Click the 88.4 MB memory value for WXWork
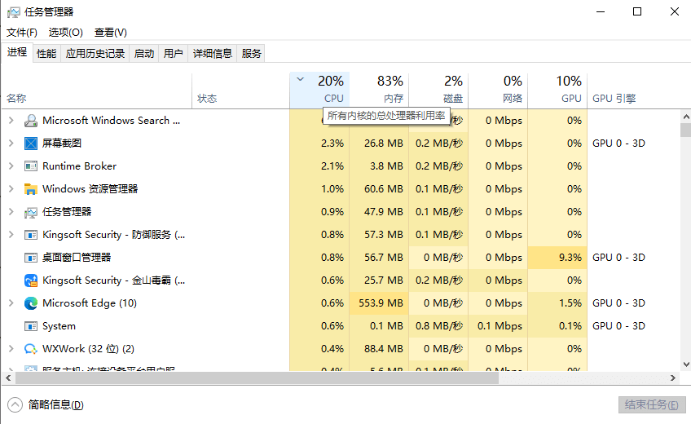 tap(384, 349)
